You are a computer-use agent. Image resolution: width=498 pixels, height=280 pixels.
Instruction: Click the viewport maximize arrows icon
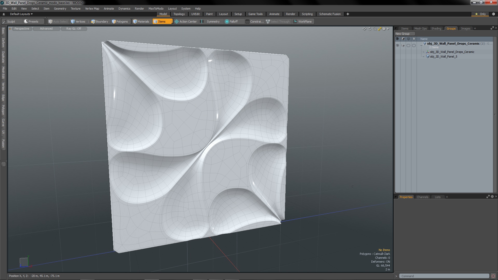379,29
